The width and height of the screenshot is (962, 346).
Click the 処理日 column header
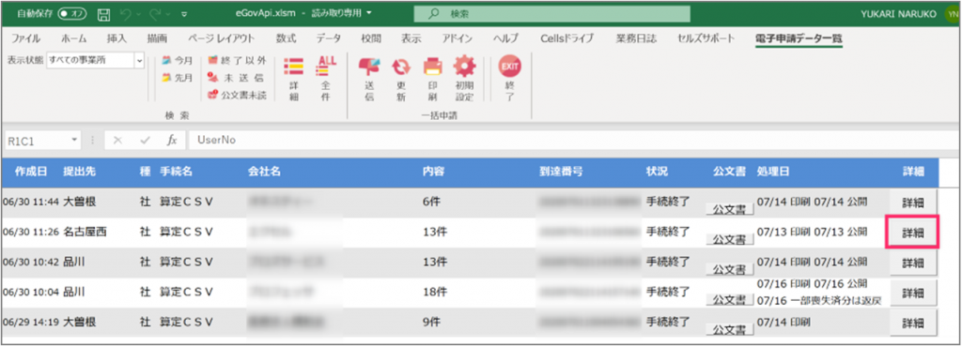tap(773, 173)
